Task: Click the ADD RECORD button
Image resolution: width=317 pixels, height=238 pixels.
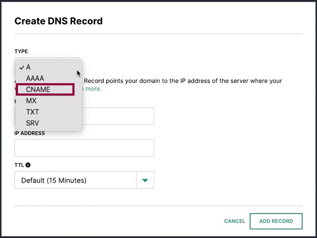Action: point(276,221)
